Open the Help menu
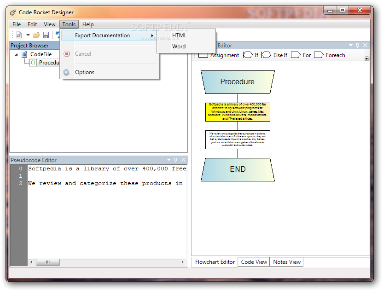The width and height of the screenshot is (383, 291). point(88,24)
